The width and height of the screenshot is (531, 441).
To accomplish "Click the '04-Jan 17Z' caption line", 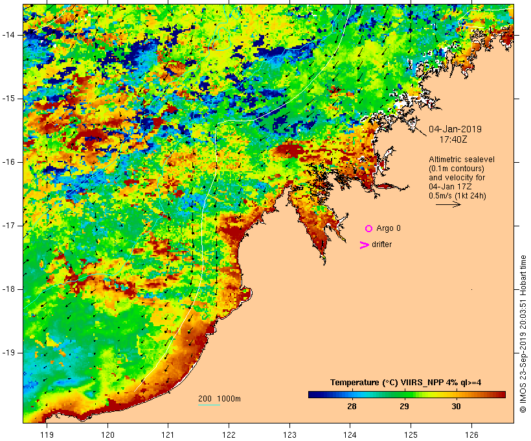I will [450, 187].
